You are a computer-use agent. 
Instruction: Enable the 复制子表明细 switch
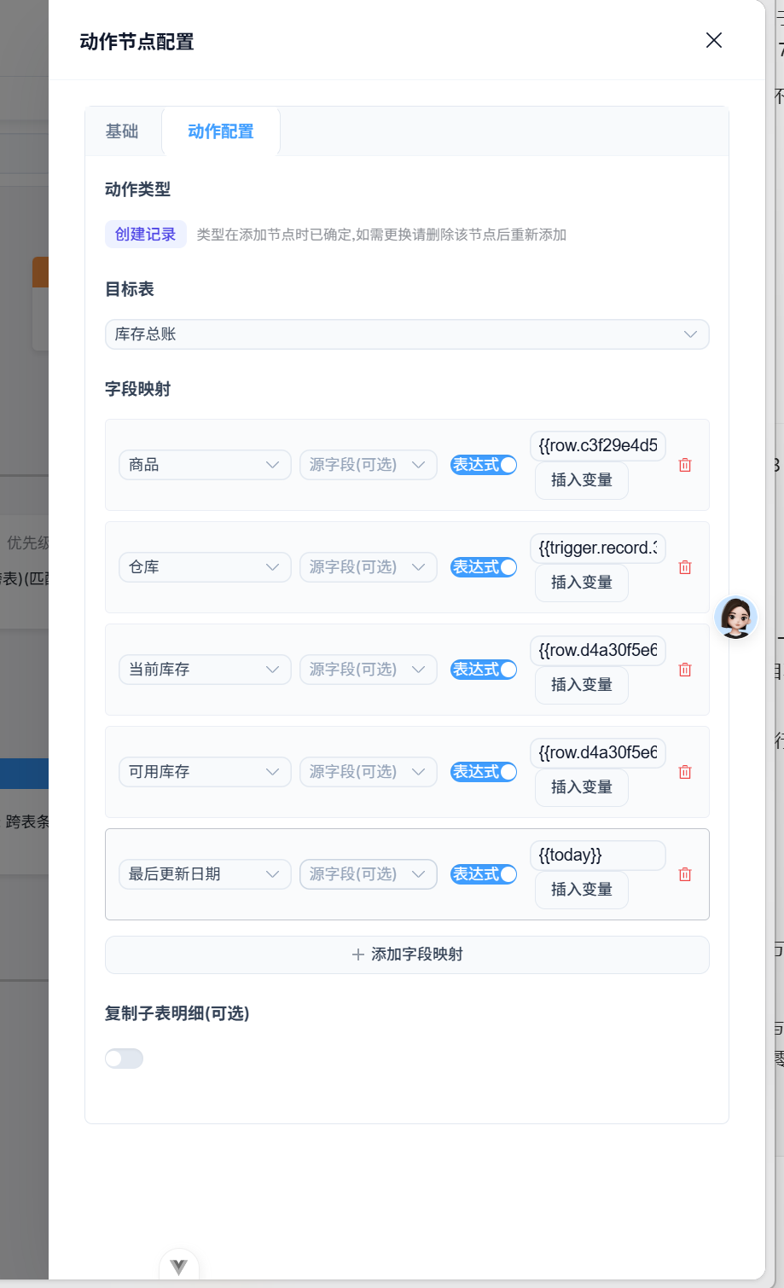[x=124, y=1059]
